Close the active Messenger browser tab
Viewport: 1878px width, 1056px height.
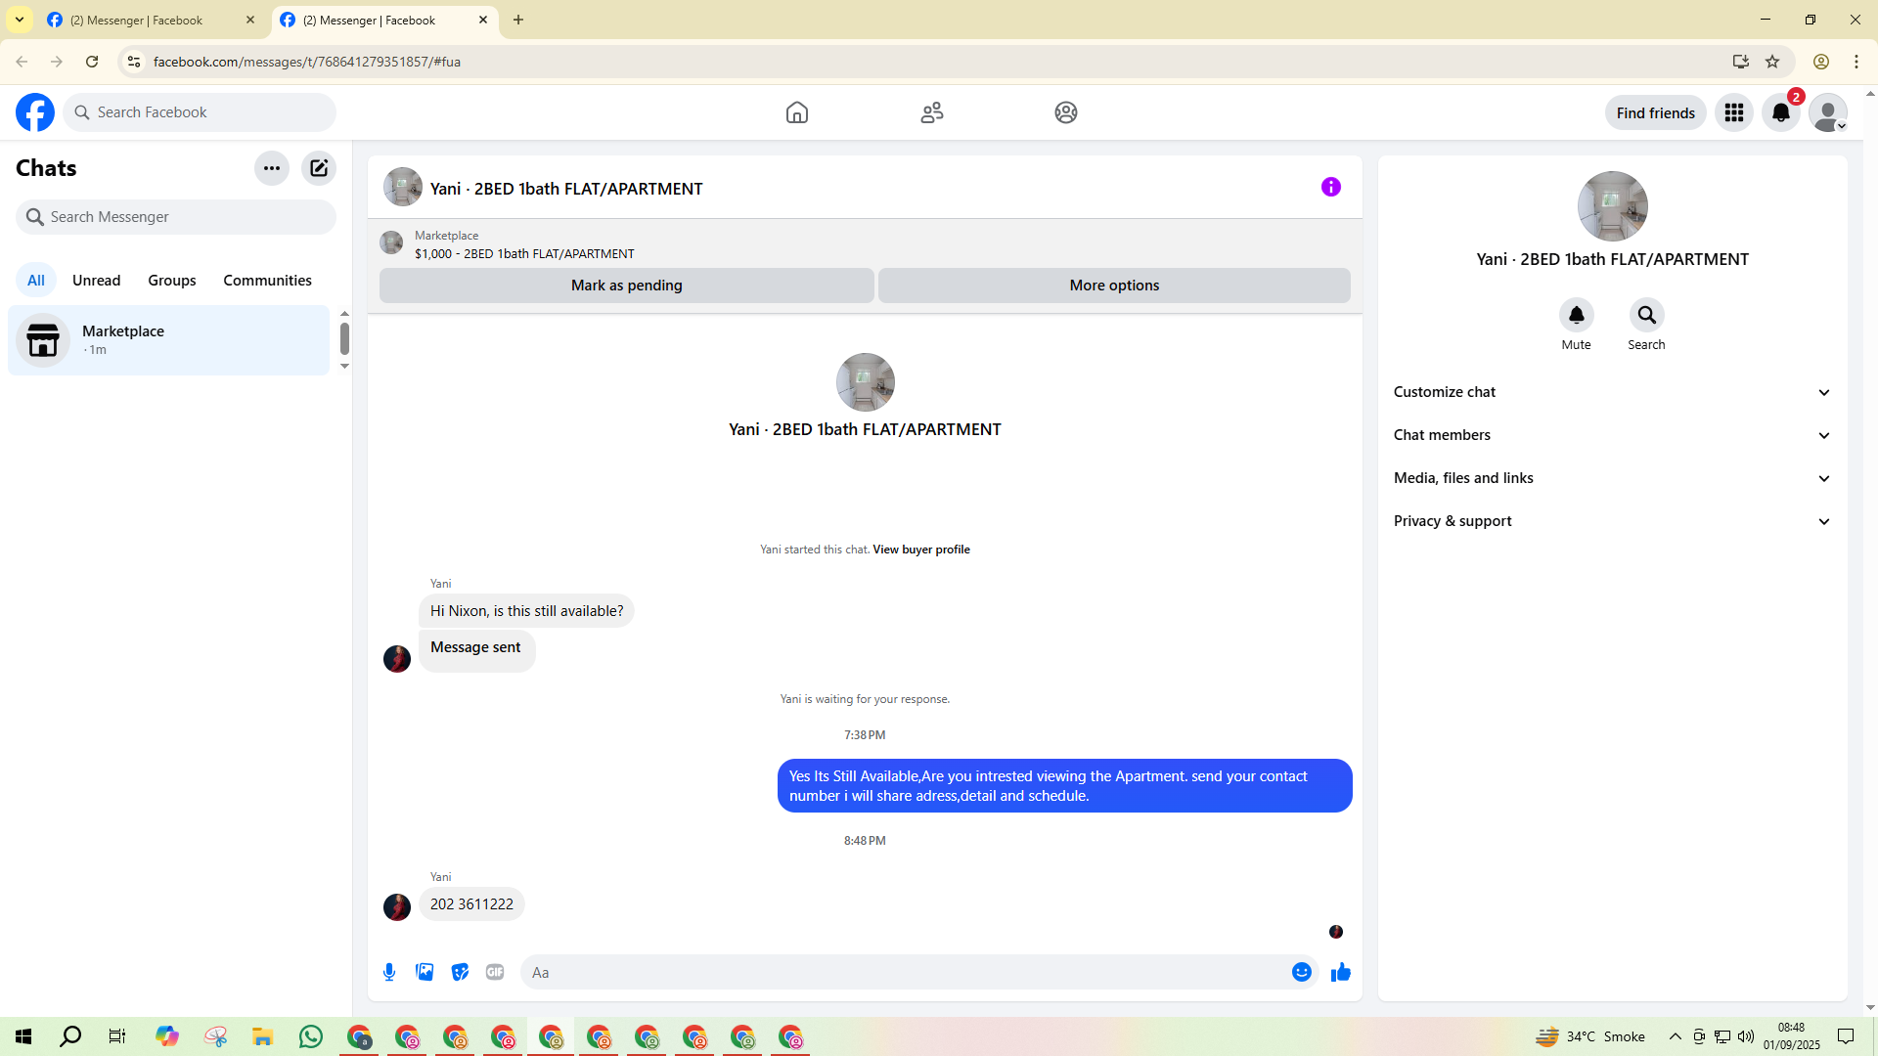(x=483, y=20)
